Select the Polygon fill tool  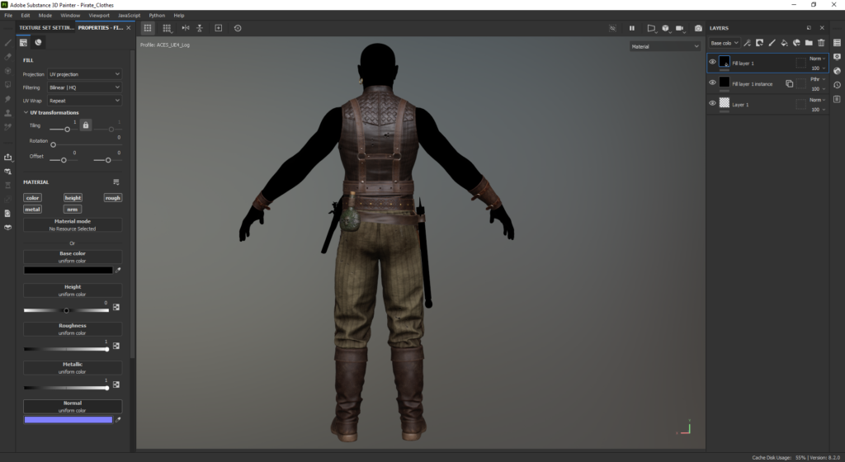tap(7, 84)
